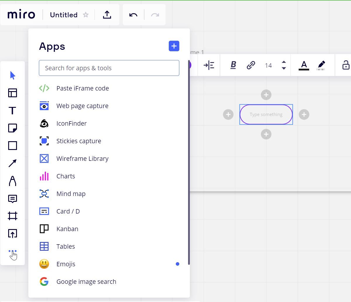Viewport: 351px width, 302px height.
Task: Click the Card icon in apps list
Action: (44, 211)
